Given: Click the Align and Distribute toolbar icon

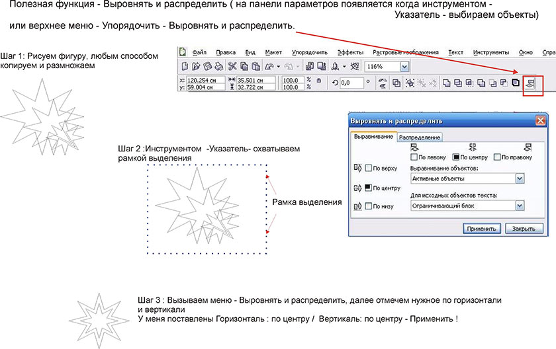Looking at the screenshot, I should (531, 84).
